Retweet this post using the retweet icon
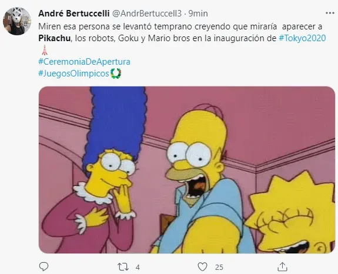338x274 pixels. (123, 267)
